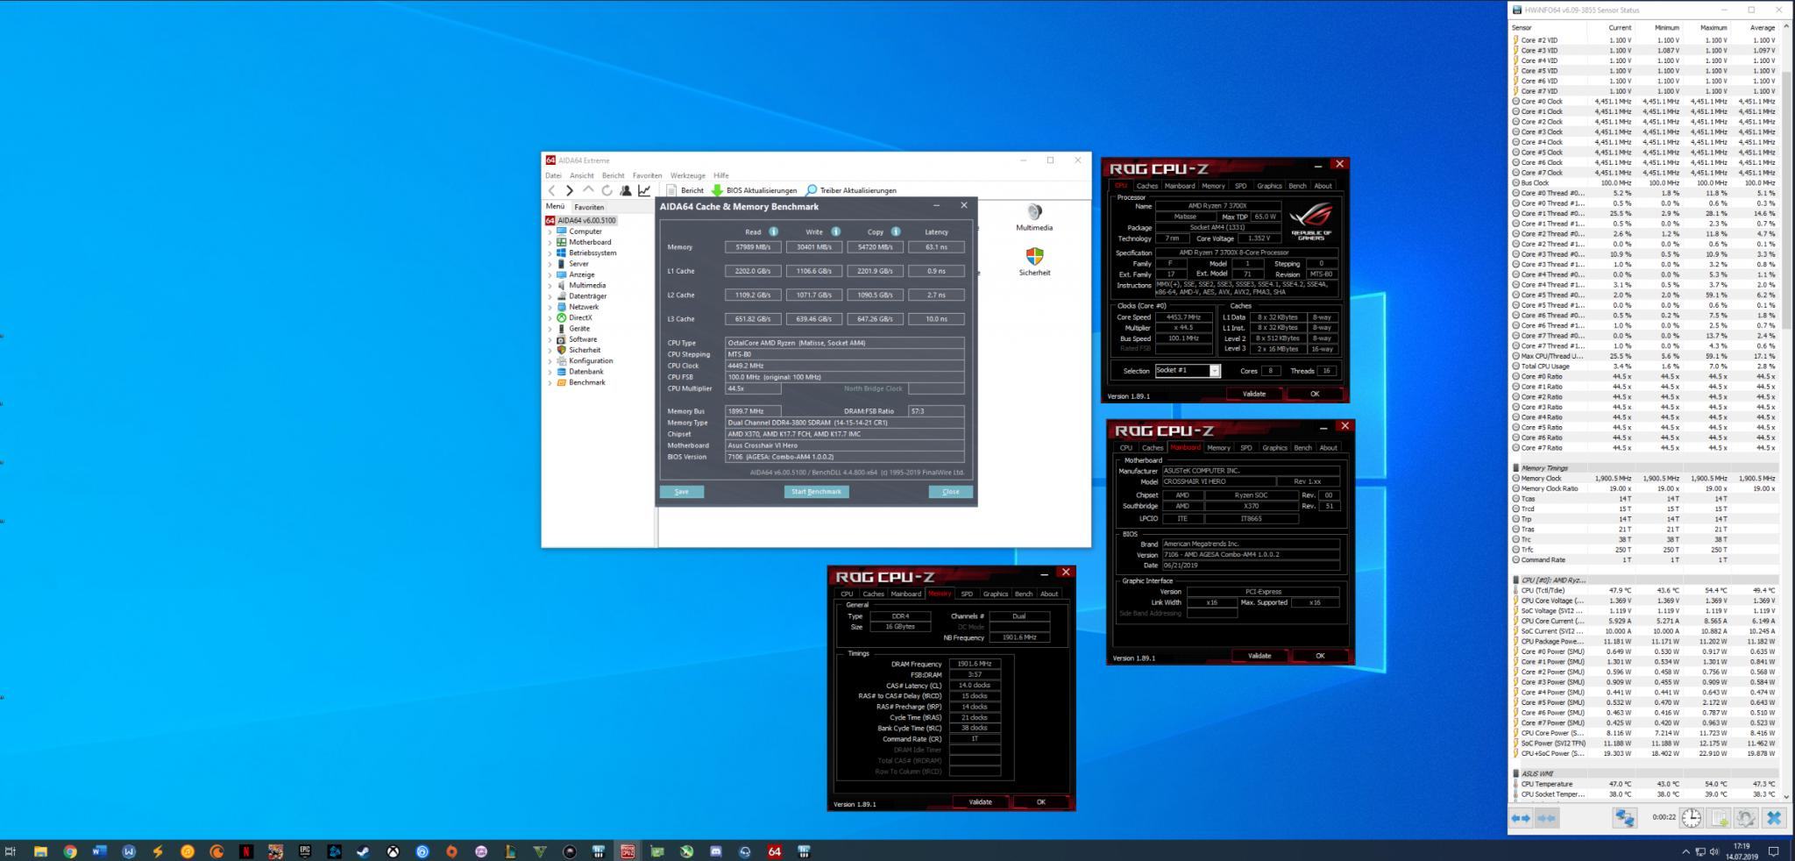Select the Konfiguration tree item
1795x861 pixels.
pos(591,361)
